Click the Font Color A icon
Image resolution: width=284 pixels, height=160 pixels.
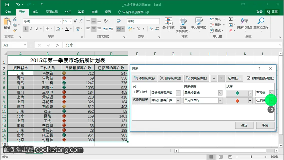pos(67,29)
